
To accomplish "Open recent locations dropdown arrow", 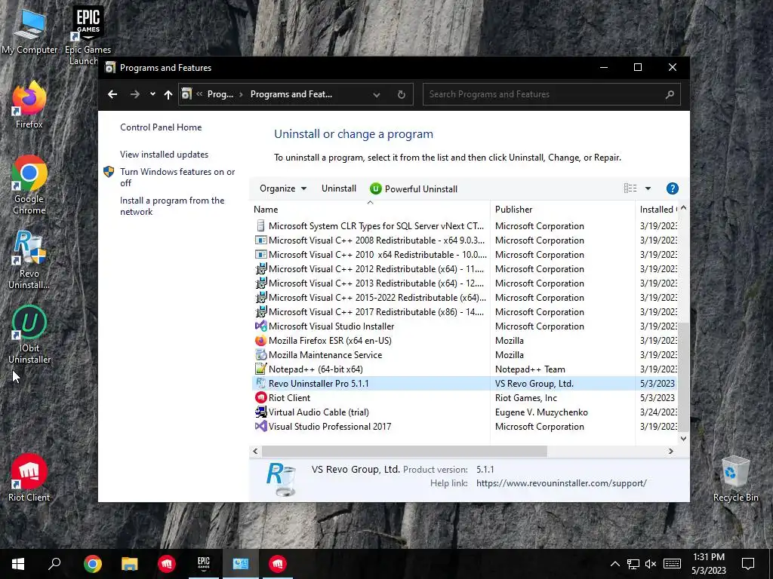I will point(152,94).
